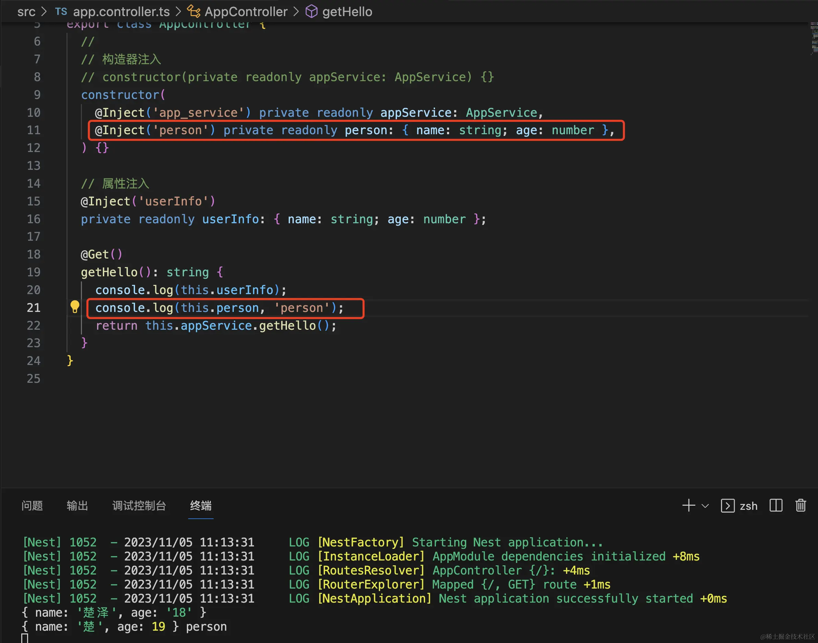Click the commented constructor on line 8
818x643 pixels.
pos(287,77)
